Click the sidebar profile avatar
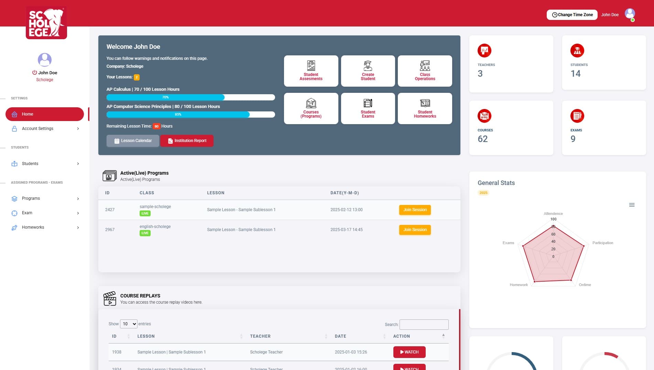 pyautogui.click(x=45, y=60)
